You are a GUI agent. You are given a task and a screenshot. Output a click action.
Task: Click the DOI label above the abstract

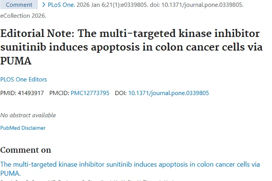click(x=121, y=93)
